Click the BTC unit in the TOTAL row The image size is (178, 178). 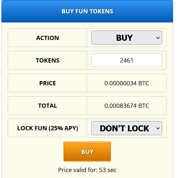(144, 106)
